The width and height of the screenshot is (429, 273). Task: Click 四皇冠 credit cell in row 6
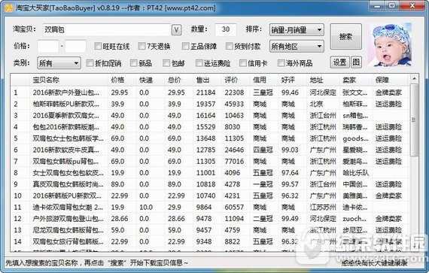click(x=263, y=150)
